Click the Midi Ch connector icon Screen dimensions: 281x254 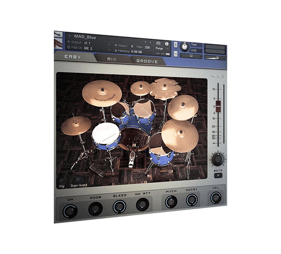point(68,47)
